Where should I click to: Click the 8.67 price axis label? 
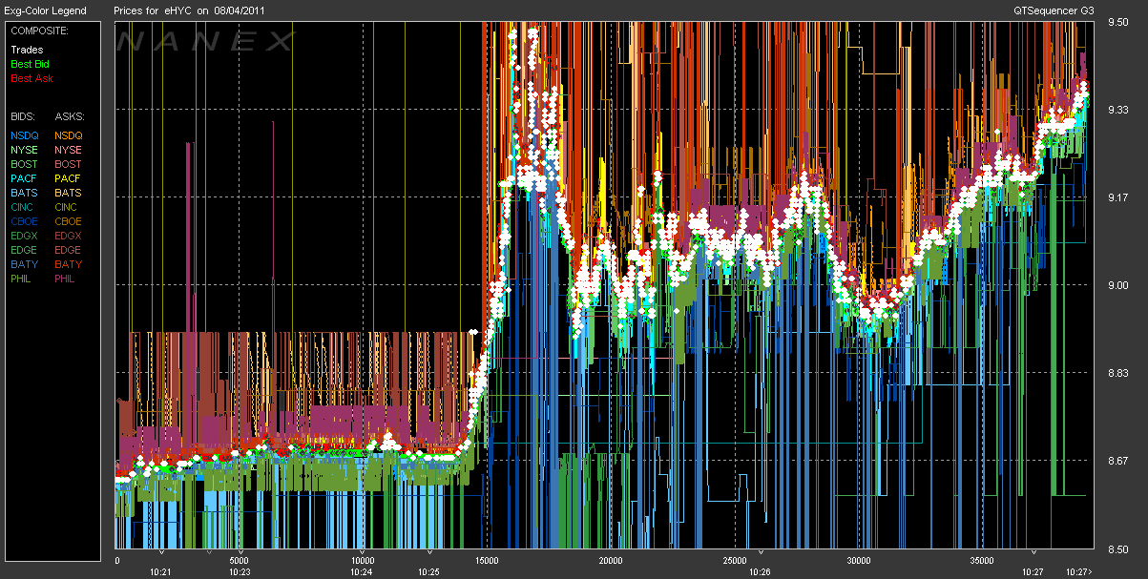1117,461
